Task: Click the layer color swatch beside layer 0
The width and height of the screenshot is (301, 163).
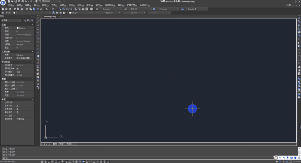Action: 14,13
